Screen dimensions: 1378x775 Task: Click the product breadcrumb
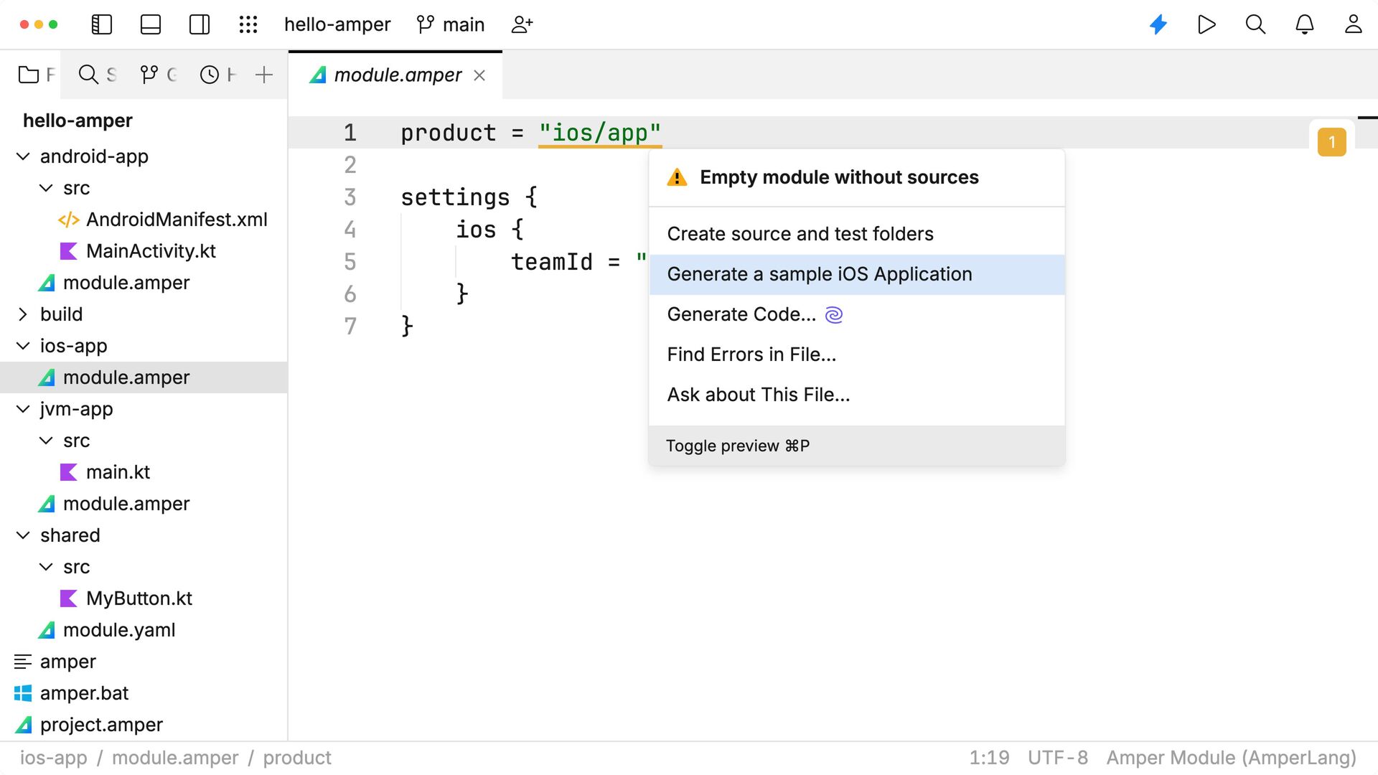coord(297,758)
